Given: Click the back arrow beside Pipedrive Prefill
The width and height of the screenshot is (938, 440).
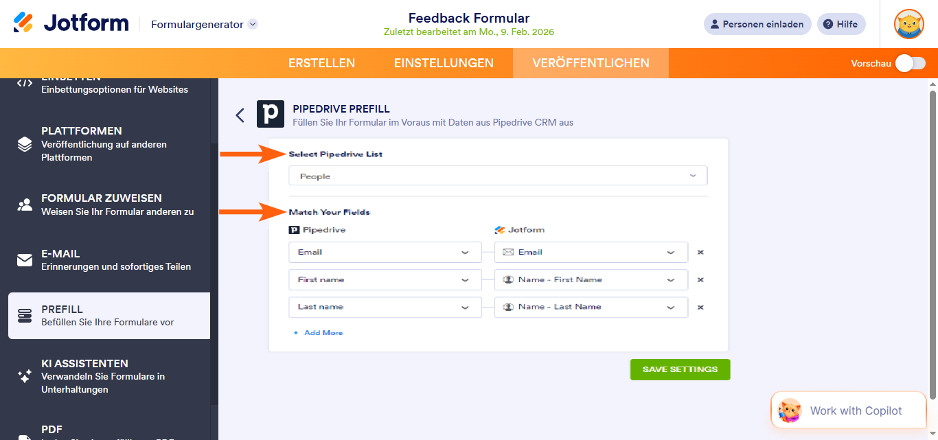Looking at the screenshot, I should 240,115.
